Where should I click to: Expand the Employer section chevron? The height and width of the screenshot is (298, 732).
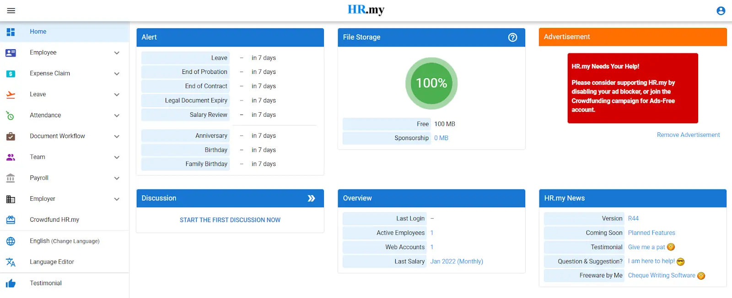point(117,199)
